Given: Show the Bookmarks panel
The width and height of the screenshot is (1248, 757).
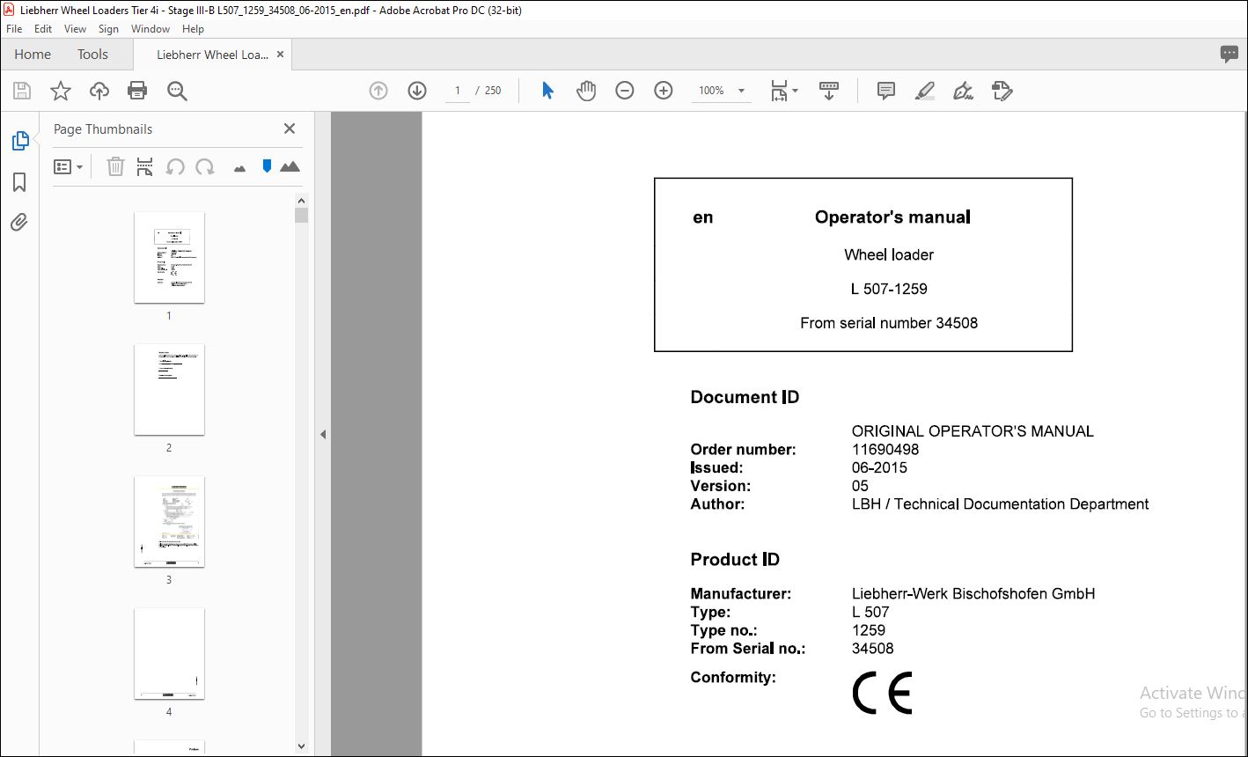Looking at the screenshot, I should pos(19,181).
